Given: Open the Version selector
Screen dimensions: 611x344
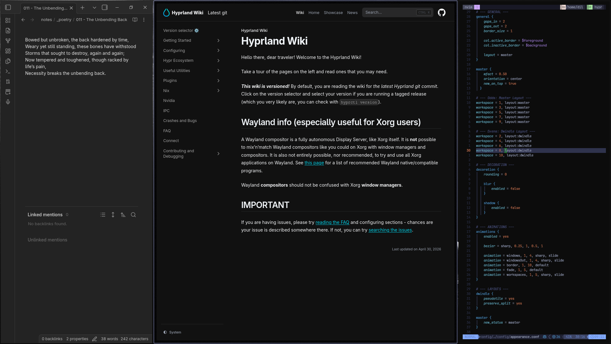Looking at the screenshot, I should click(x=181, y=31).
